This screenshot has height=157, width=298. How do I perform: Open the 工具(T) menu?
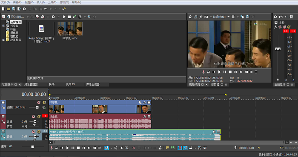pyautogui.click(x=52, y=2)
